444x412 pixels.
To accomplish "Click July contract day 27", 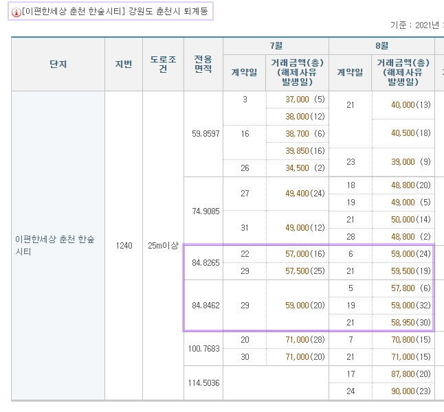I will (245, 194).
